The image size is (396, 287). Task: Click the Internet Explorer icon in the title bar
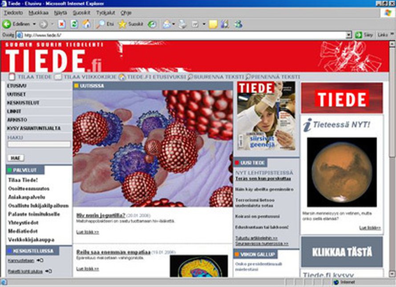click(x=4, y=3)
